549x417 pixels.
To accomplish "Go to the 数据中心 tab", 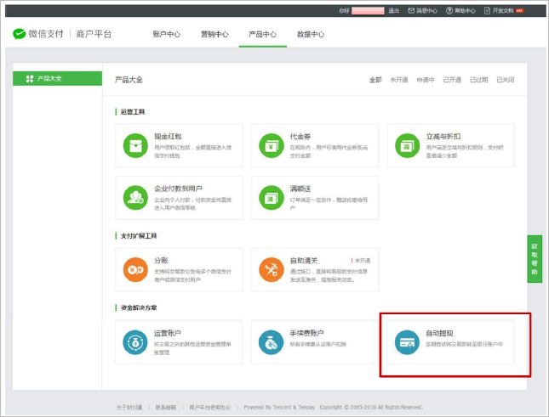I will coord(311,34).
